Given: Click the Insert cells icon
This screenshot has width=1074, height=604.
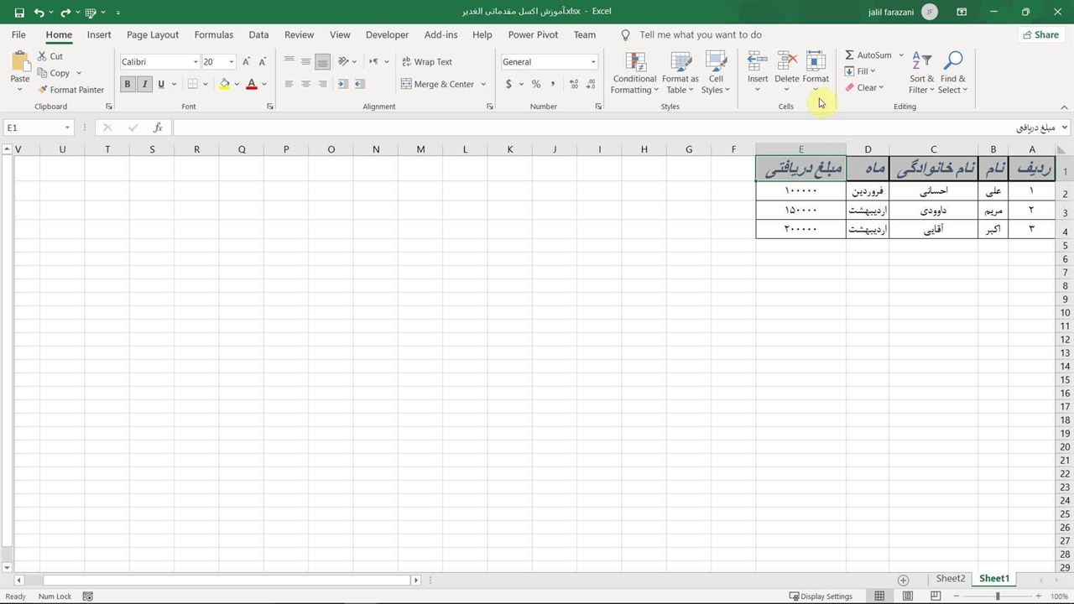Looking at the screenshot, I should click(758, 63).
